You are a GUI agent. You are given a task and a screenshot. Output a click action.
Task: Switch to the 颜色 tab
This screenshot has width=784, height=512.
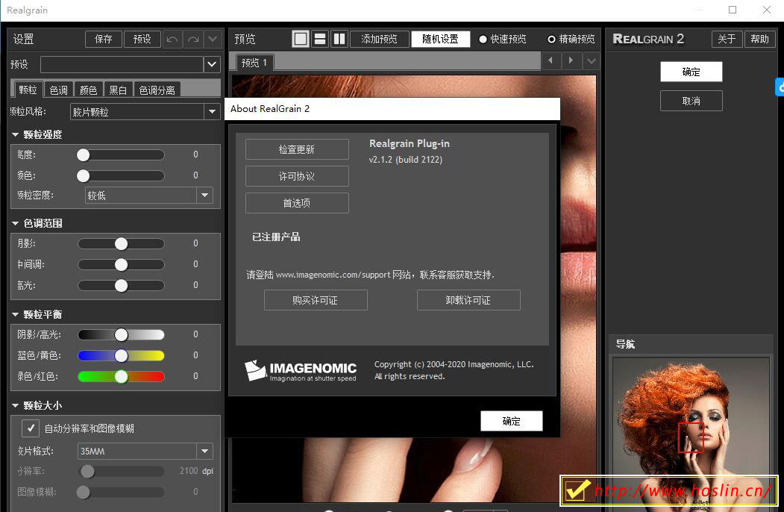coord(88,90)
